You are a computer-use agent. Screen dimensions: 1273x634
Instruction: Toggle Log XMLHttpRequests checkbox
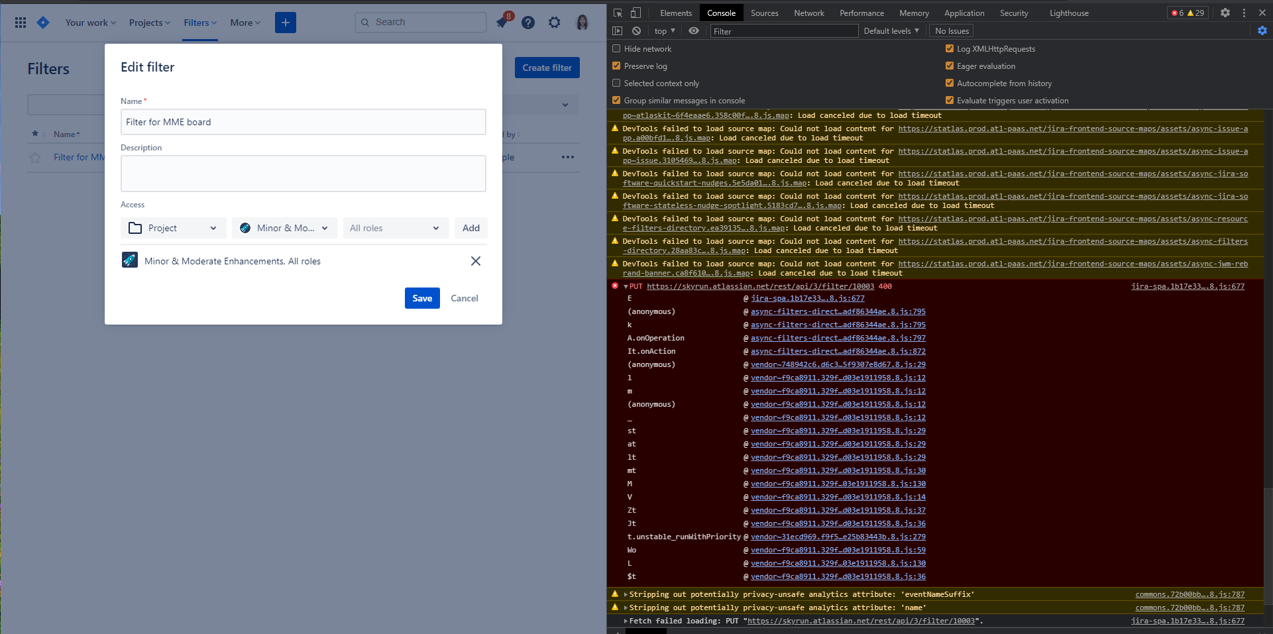tap(950, 48)
